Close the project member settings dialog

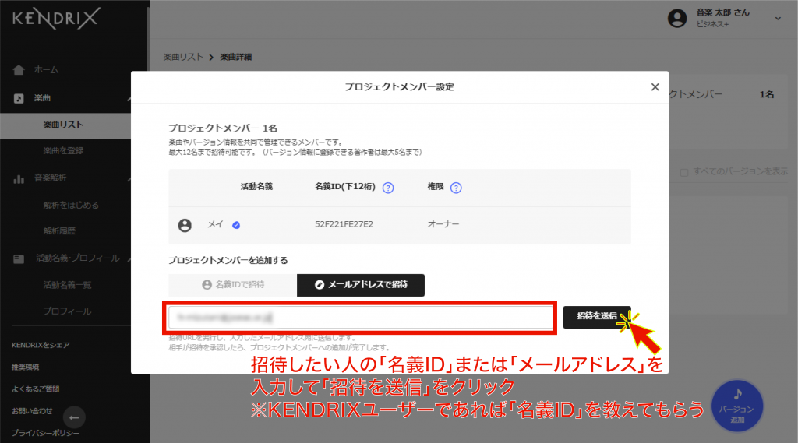(x=655, y=87)
